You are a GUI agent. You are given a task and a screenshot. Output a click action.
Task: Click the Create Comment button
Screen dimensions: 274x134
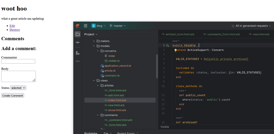pos(13,95)
